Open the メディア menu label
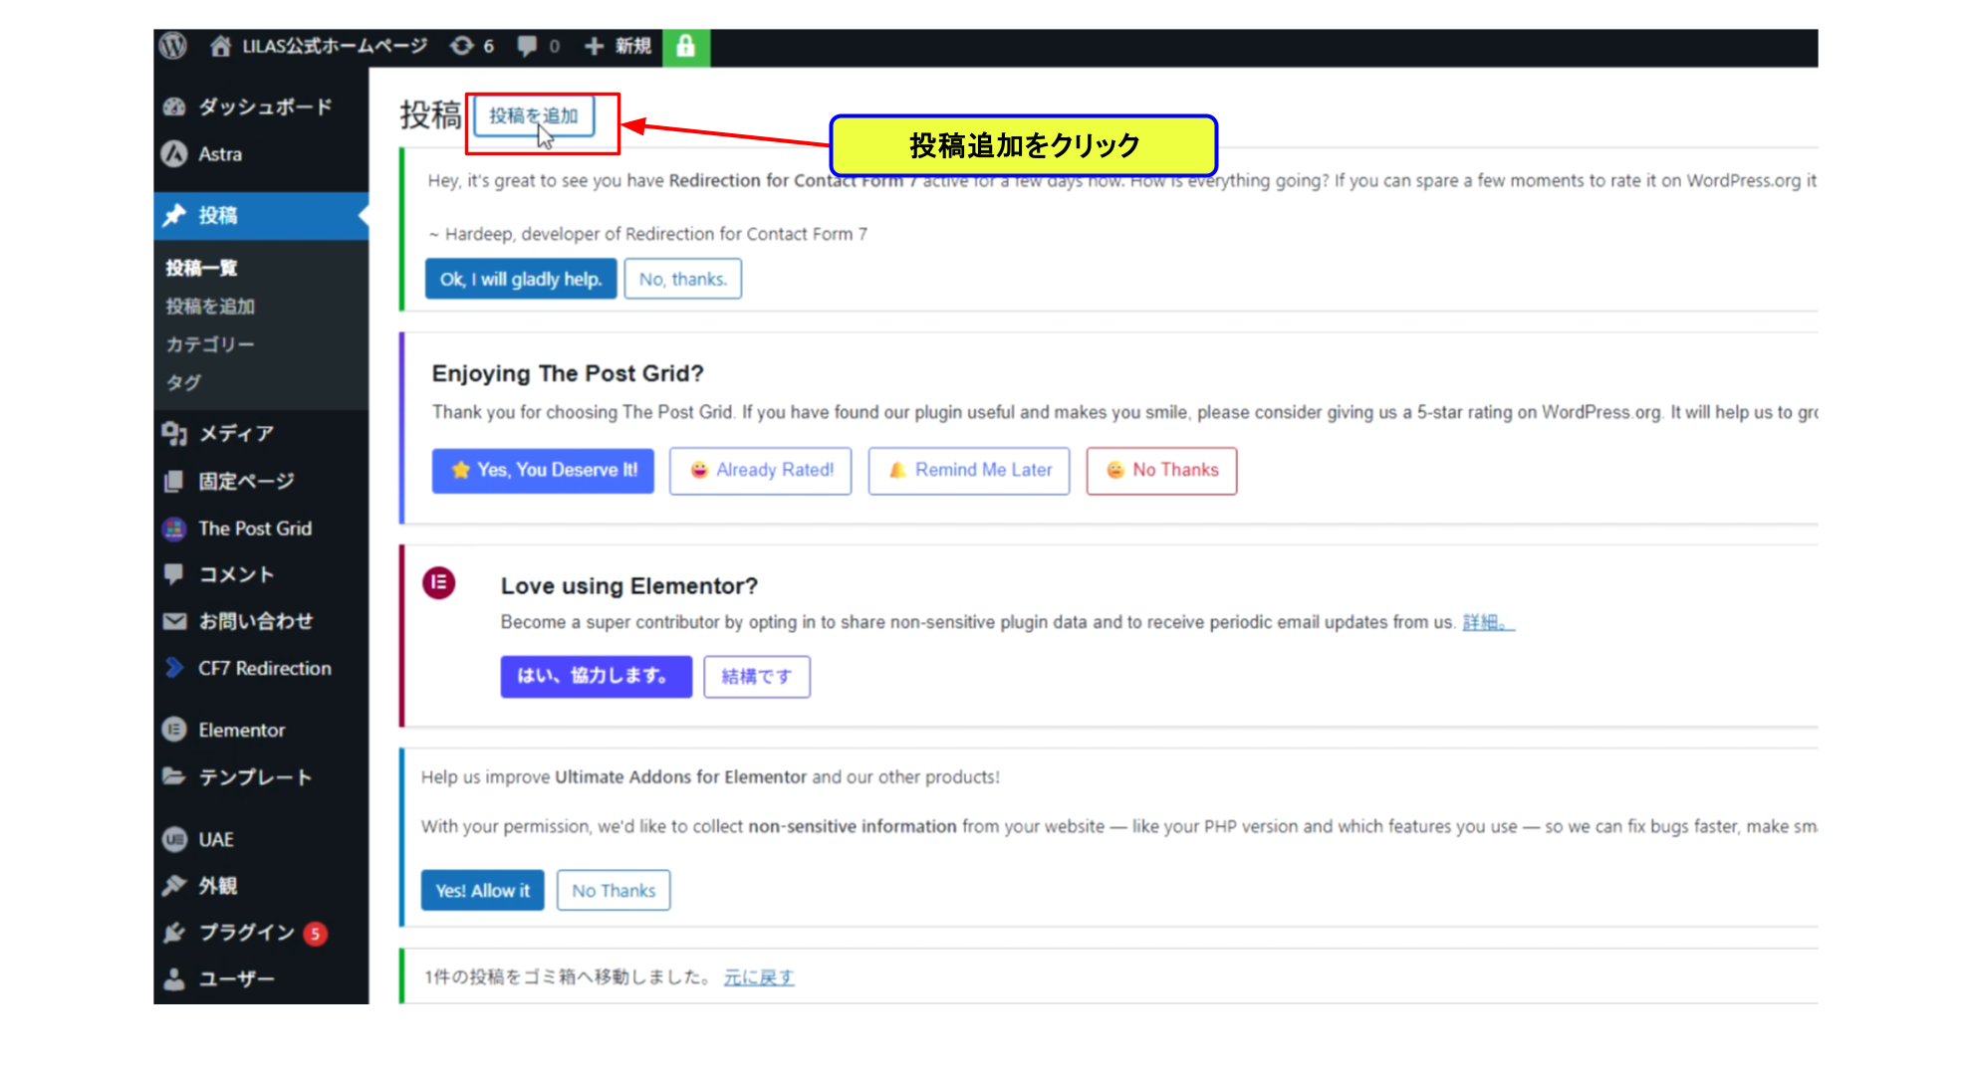 [x=236, y=433]
